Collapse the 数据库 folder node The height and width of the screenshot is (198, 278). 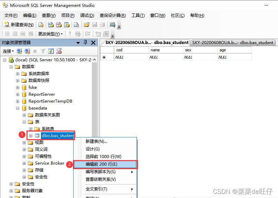pyautogui.click(x=11, y=67)
